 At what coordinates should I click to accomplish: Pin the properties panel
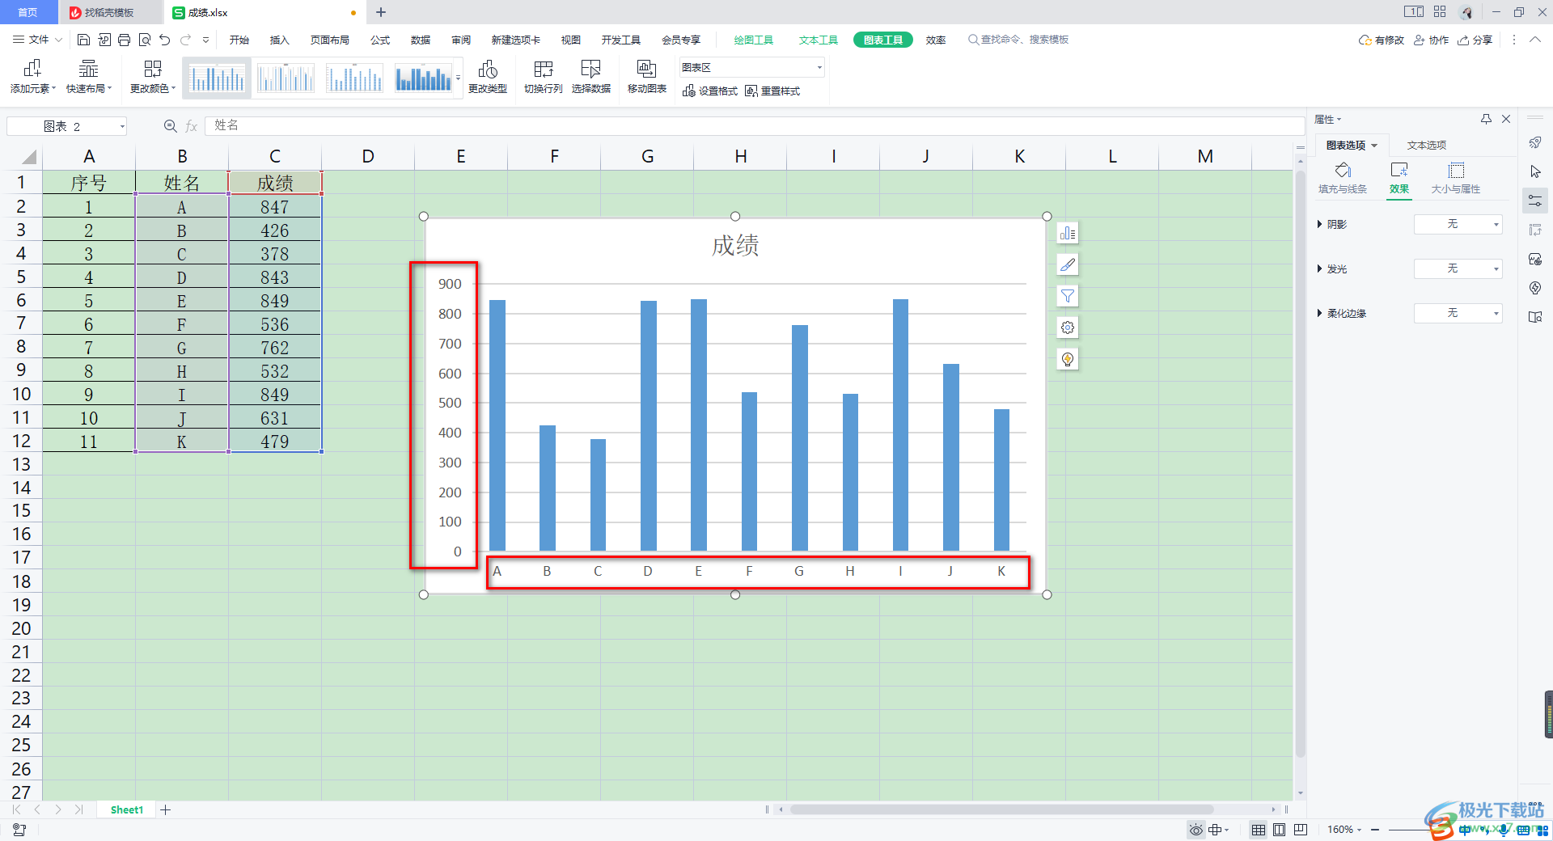[x=1486, y=119]
